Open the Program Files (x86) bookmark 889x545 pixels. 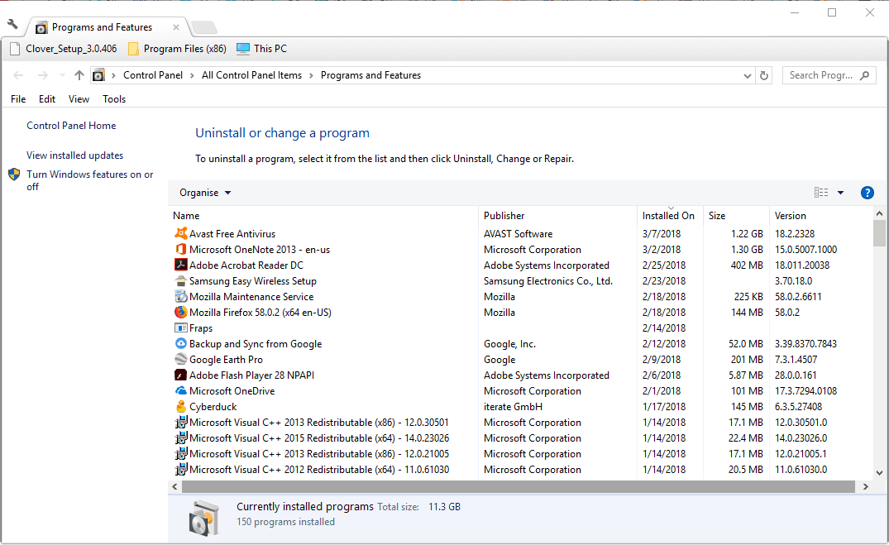click(177, 49)
